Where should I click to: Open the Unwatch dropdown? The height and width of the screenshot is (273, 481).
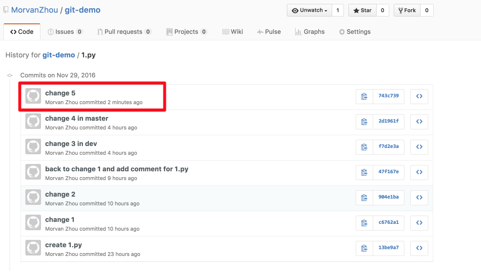click(309, 10)
